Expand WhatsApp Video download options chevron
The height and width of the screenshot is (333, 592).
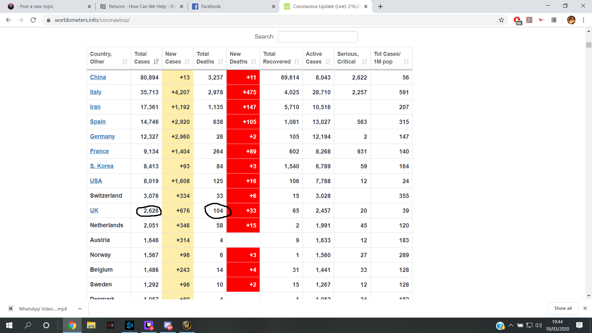pos(80,309)
